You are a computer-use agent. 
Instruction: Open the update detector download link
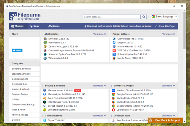tap(118, 26)
